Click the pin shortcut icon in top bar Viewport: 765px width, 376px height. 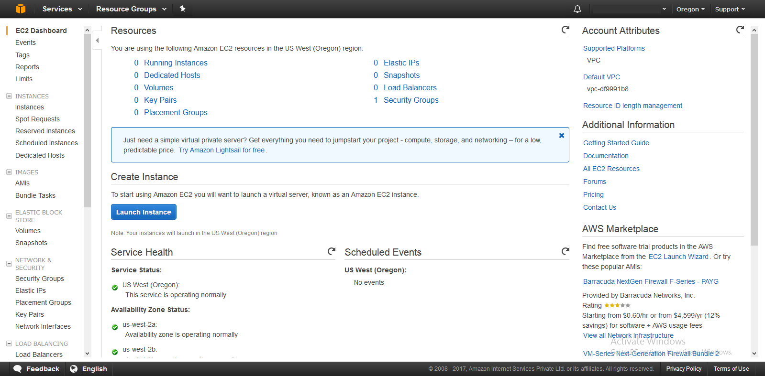[182, 9]
